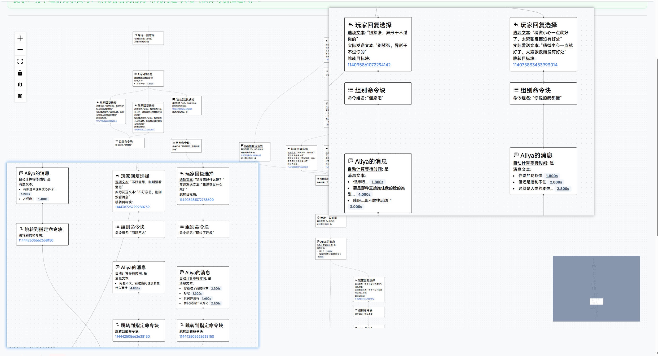658x356 pixels.
Task: Open target block link 114075833453993014
Action: 535,65
